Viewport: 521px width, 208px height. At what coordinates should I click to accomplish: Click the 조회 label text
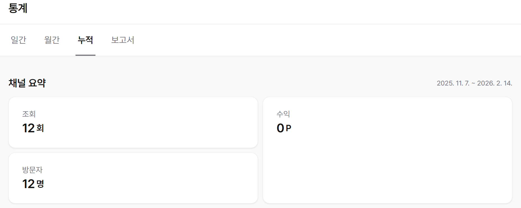point(29,114)
